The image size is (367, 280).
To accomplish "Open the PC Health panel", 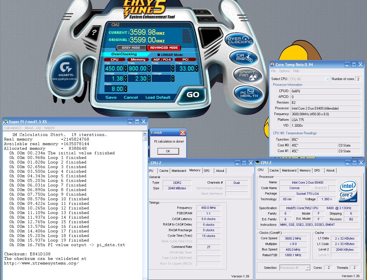I will 248,93.
